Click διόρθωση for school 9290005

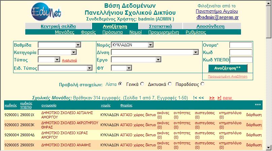tap(254, 145)
